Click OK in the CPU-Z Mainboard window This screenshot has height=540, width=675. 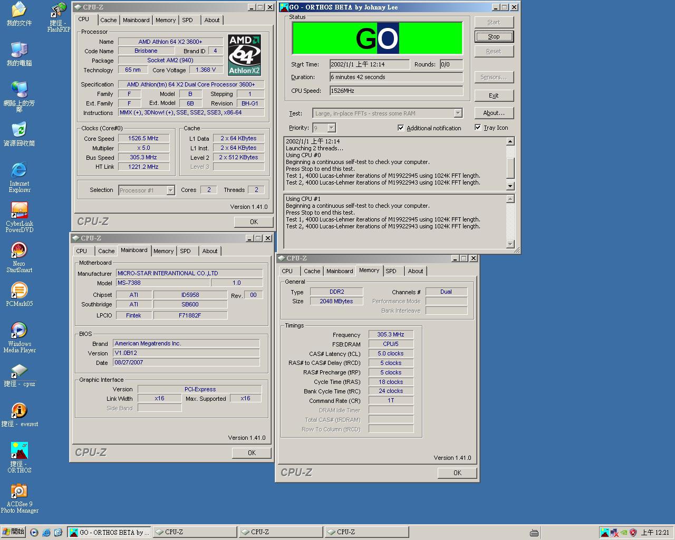(252, 453)
